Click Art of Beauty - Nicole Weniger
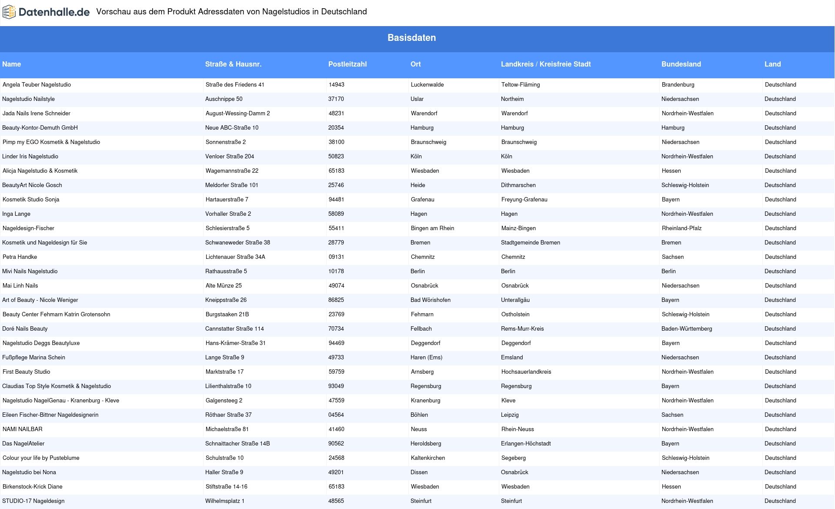 pyautogui.click(x=40, y=300)
